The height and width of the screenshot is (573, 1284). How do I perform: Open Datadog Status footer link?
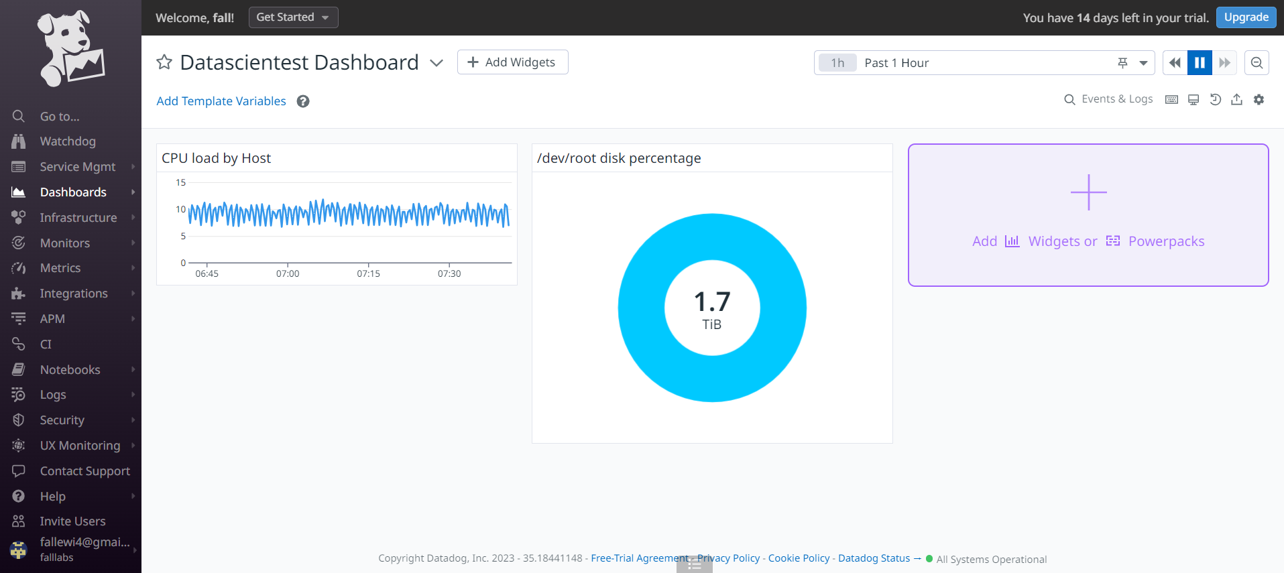click(874, 558)
